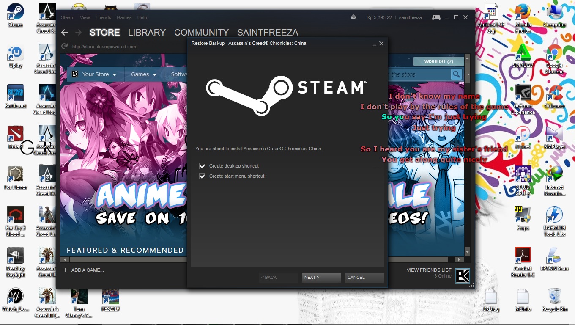Click Steam Big Picture controller icon
The width and height of the screenshot is (575, 325).
[x=436, y=17]
